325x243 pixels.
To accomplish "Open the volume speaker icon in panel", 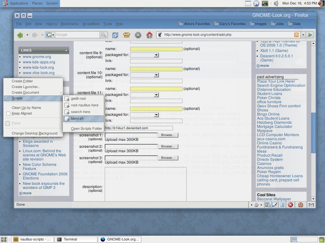I will click(x=276, y=3).
